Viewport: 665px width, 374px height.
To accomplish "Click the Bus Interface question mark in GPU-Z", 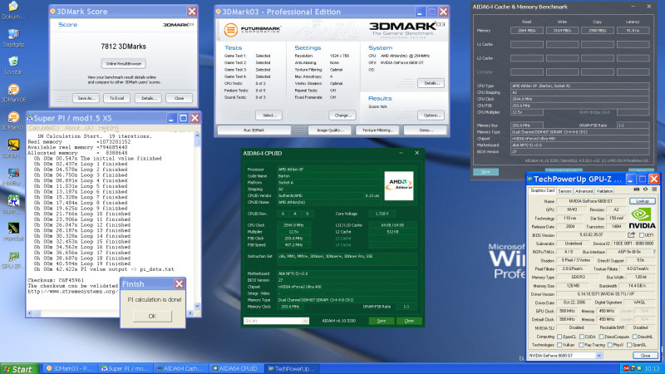I will (x=654, y=252).
